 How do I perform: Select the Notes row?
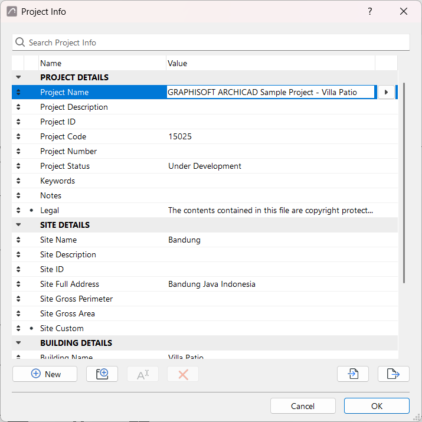click(205, 195)
